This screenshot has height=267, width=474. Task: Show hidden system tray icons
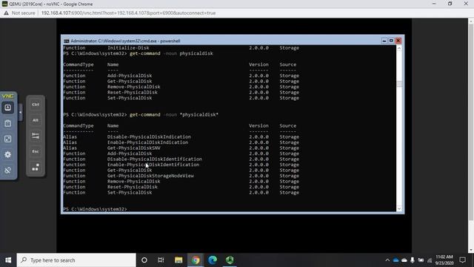tap(387, 260)
